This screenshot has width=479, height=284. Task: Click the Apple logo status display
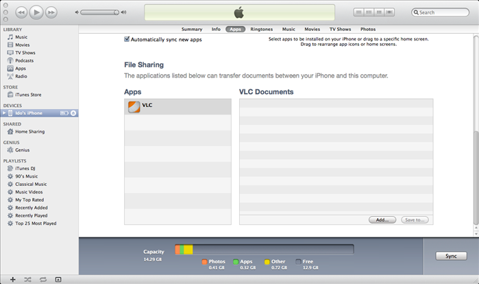pyautogui.click(x=240, y=12)
